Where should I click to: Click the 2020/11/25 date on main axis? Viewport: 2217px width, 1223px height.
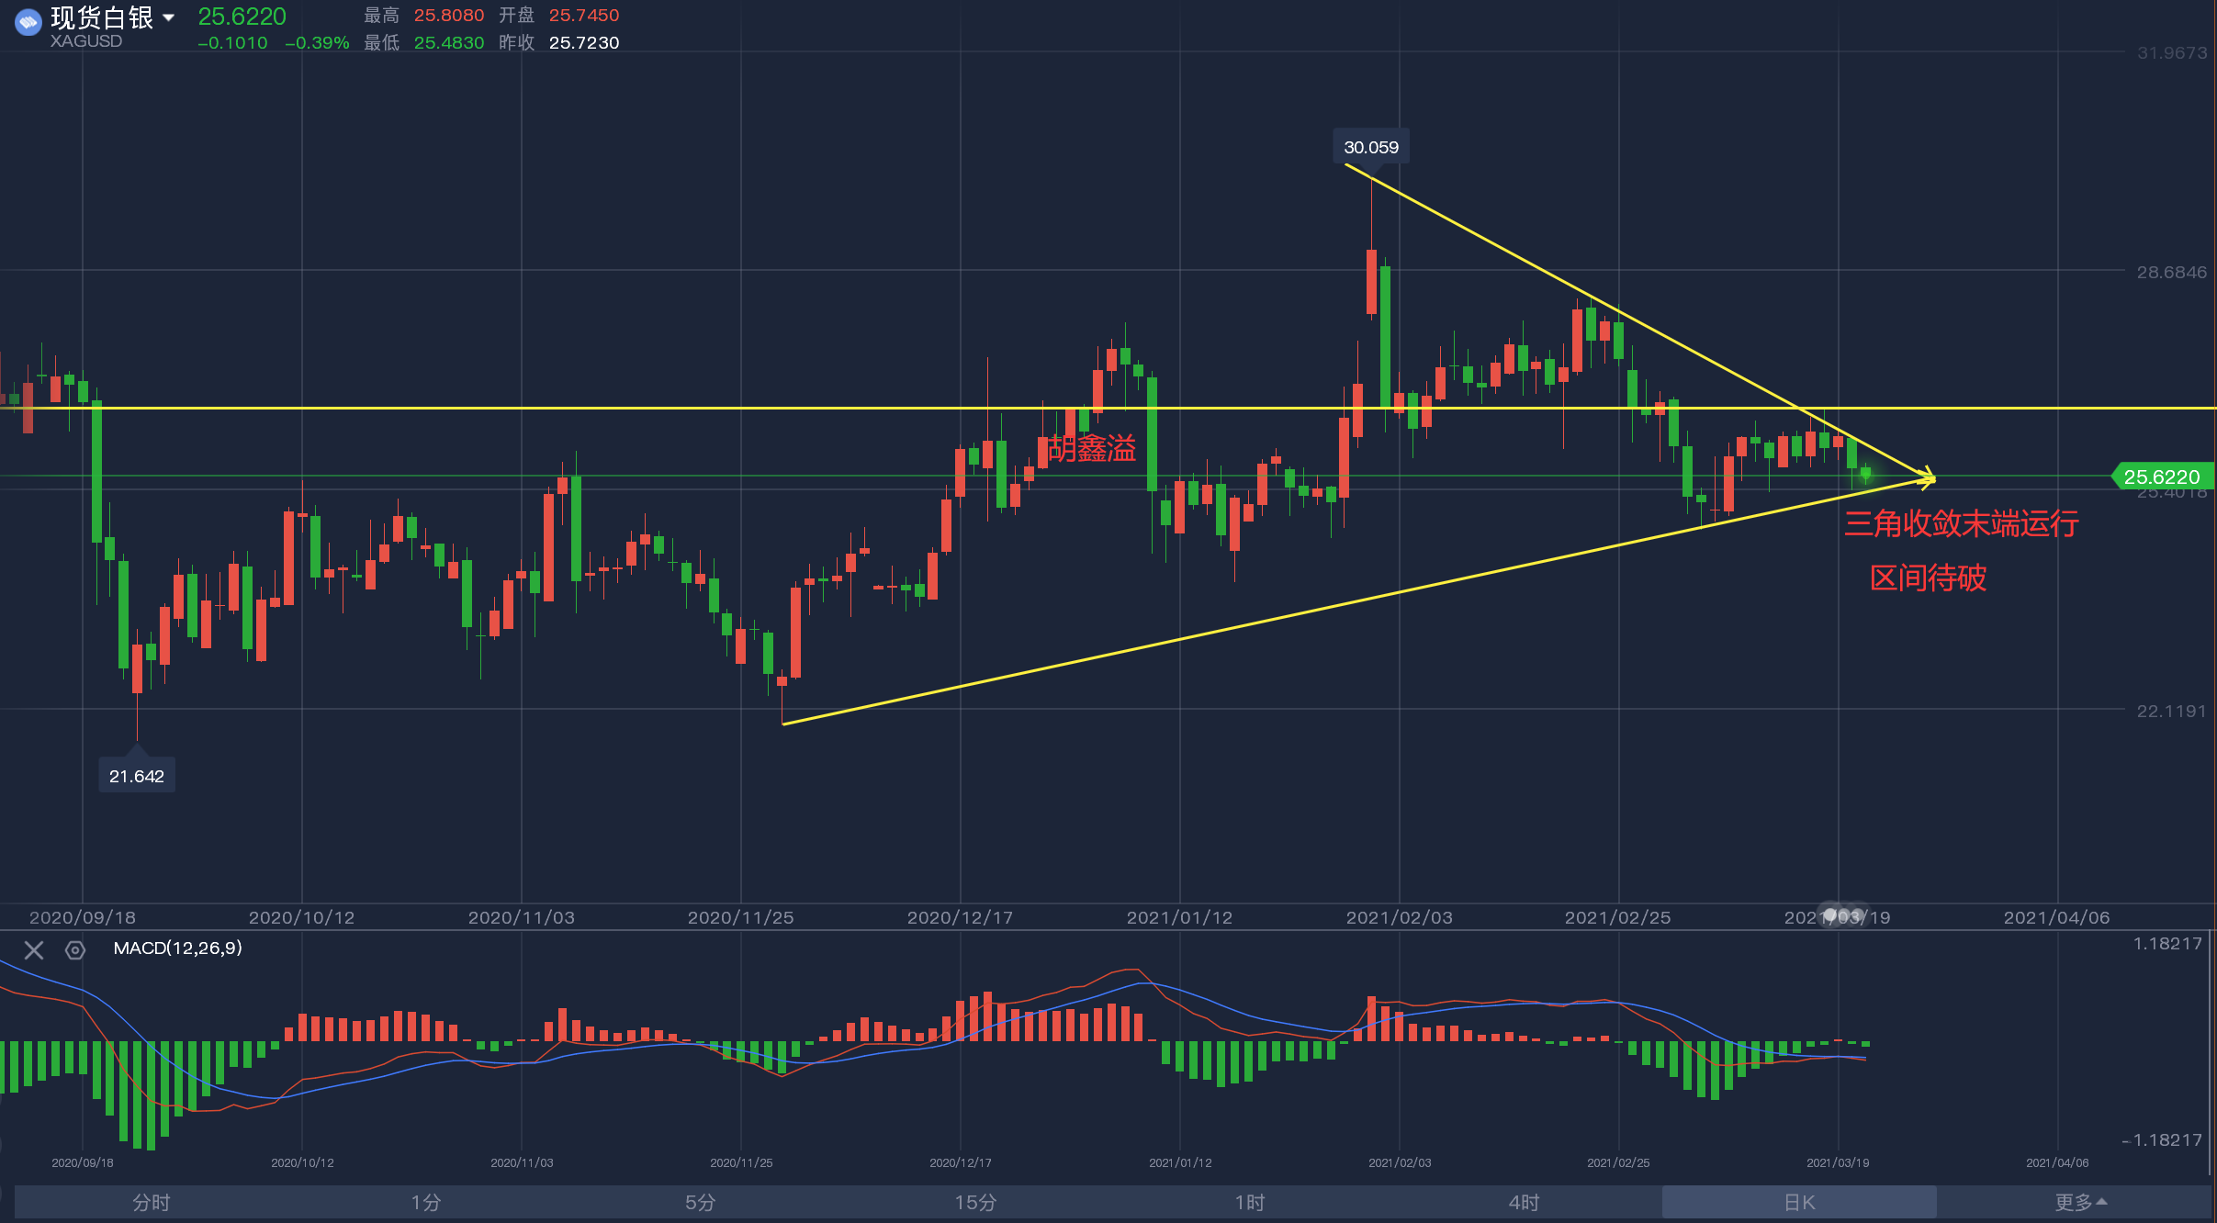pyautogui.click(x=741, y=917)
